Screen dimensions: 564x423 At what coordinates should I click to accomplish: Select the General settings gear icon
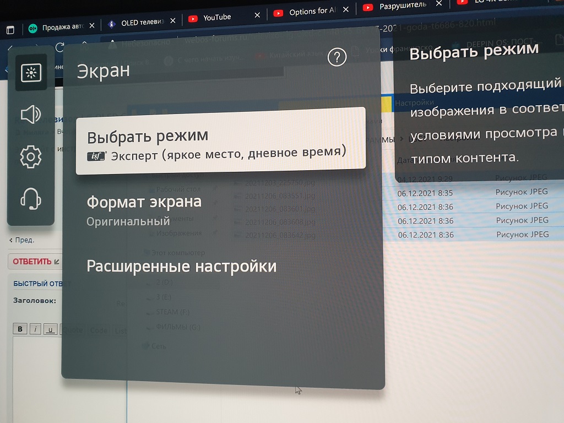click(x=30, y=158)
